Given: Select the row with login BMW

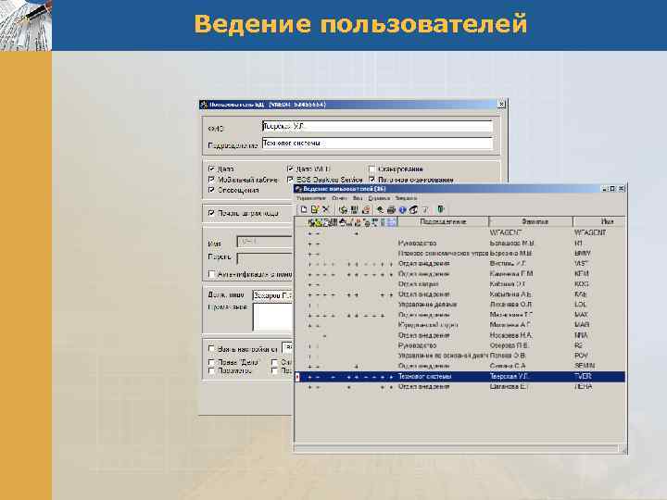Looking at the screenshot, I should pyautogui.click(x=460, y=254).
